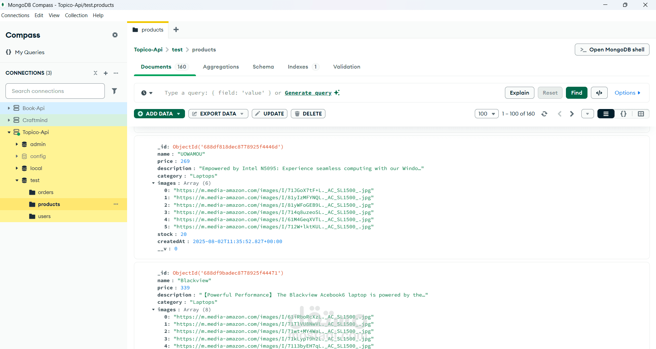
Task: Switch to the Indexes tab
Action: 303,67
